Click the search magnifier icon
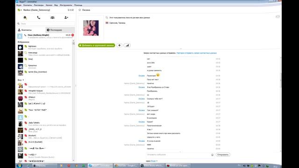299x168 pixels. [x=19, y=24]
